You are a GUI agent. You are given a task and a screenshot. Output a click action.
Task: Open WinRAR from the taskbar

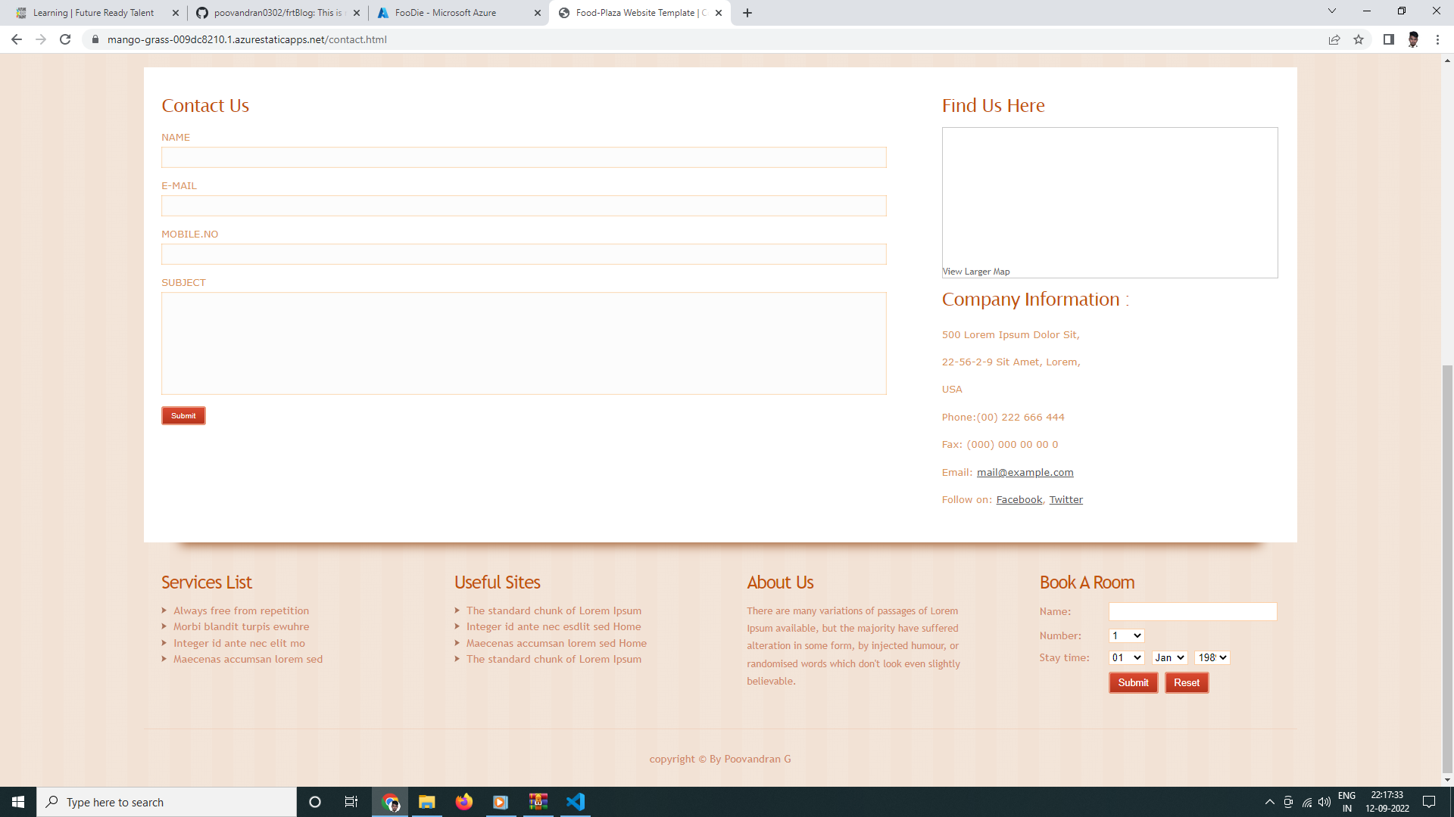[538, 802]
